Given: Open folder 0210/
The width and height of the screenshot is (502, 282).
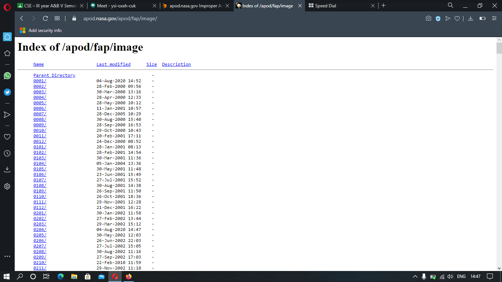Looking at the screenshot, I should coord(40,263).
